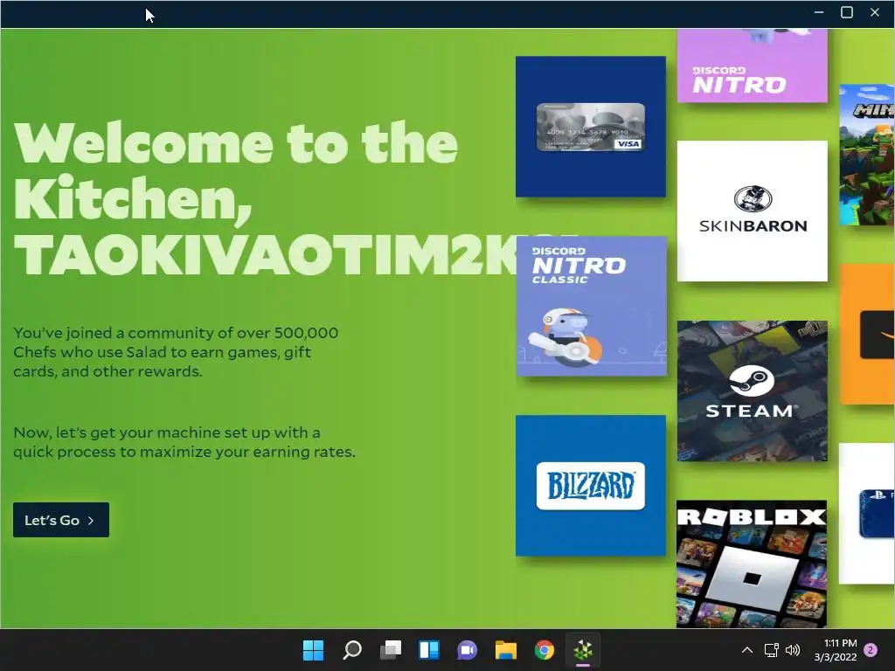
Task: Open File Explorer from the taskbar
Action: [506, 650]
